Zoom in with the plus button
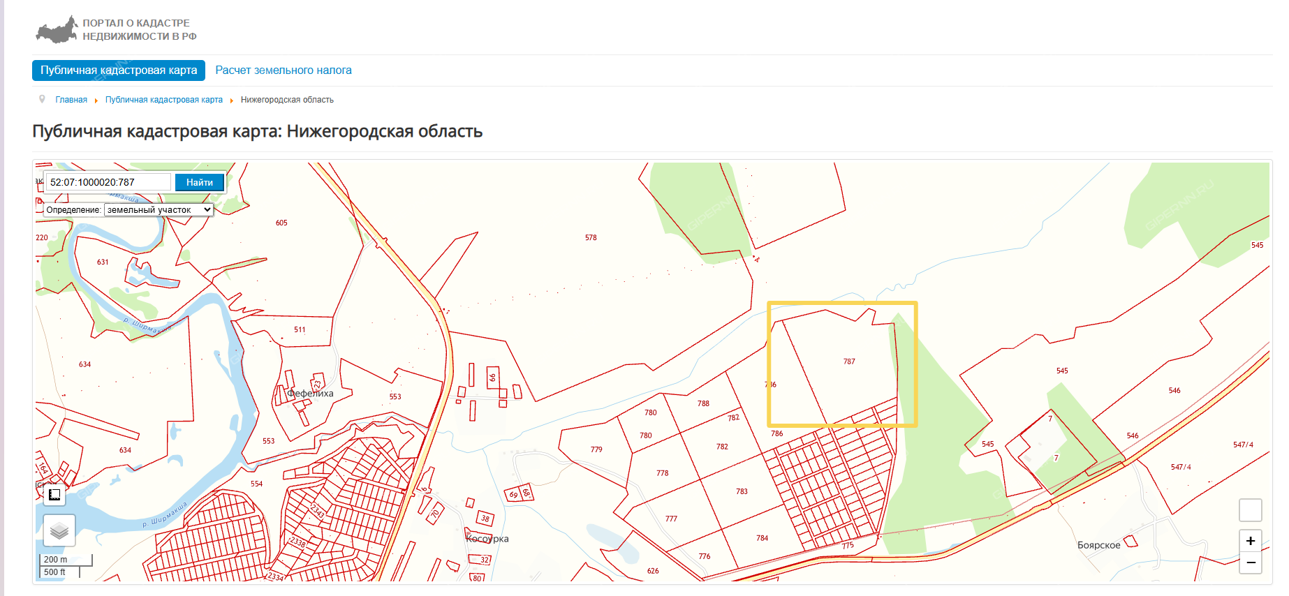 point(1250,541)
